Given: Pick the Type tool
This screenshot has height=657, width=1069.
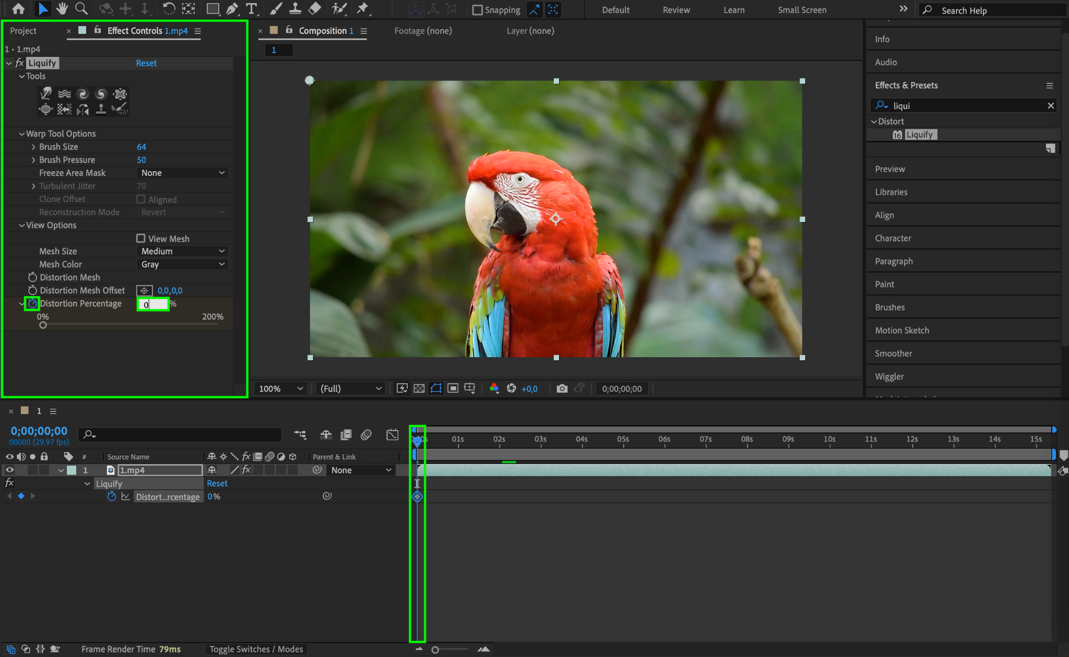Looking at the screenshot, I should pos(251,8).
